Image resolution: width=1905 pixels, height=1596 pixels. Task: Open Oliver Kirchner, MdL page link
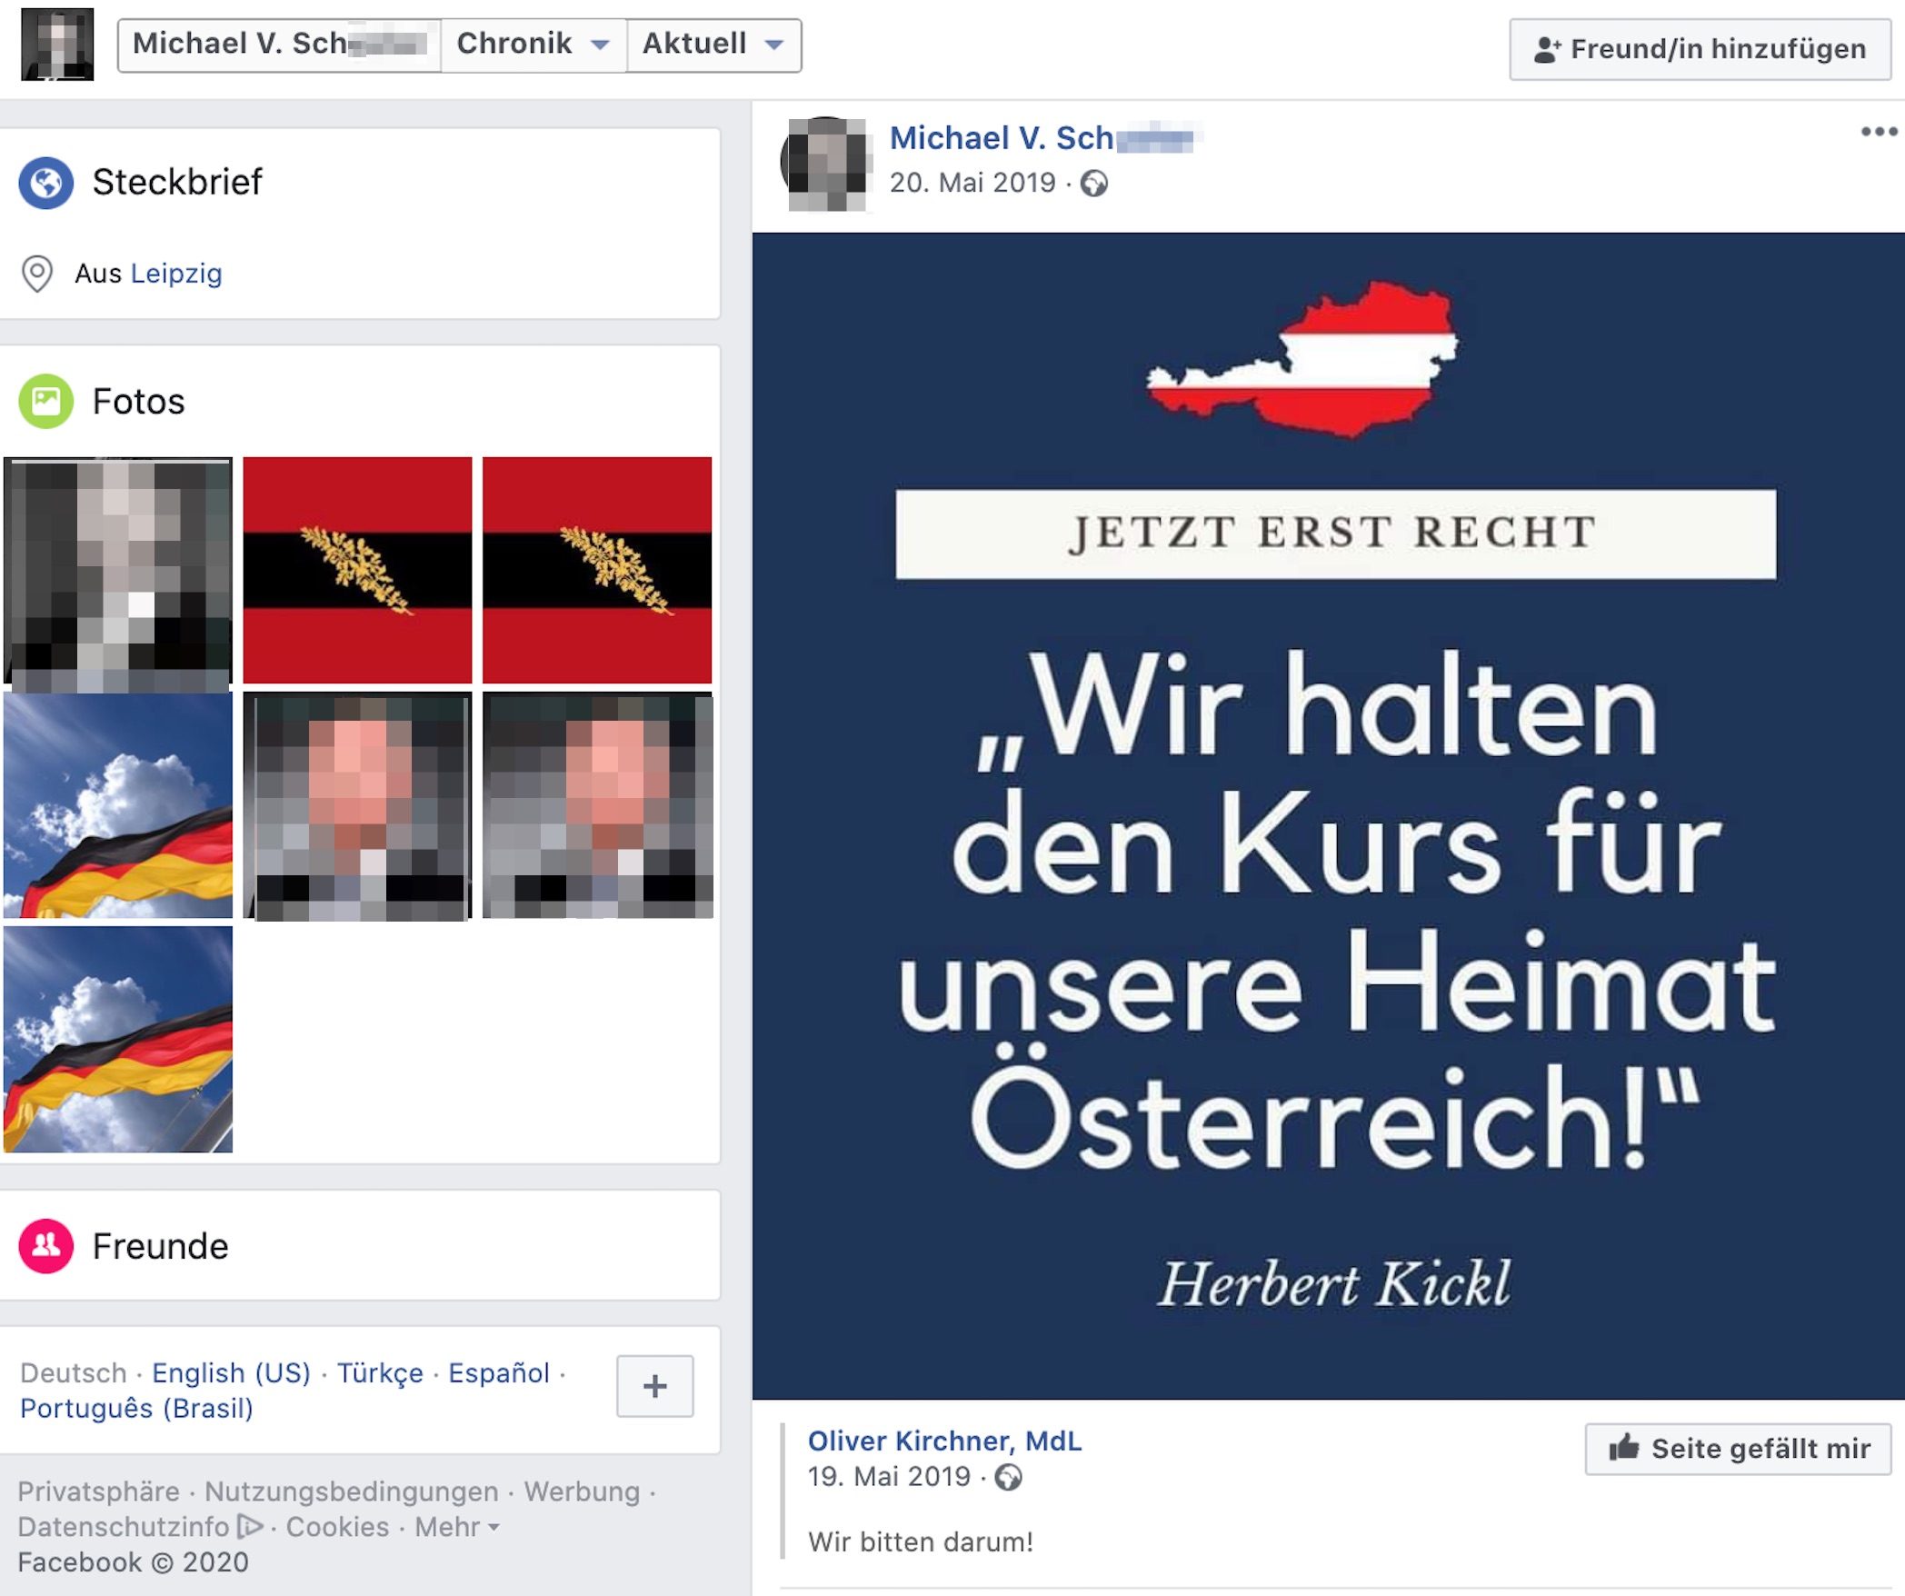944,1441
